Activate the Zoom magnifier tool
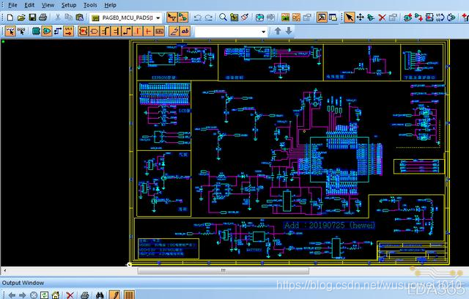 (x=223, y=18)
